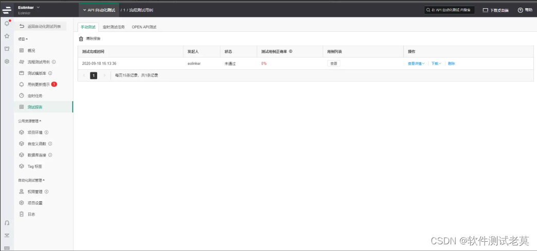Click the 未通过 status cell
Image resolution: width=537 pixels, height=251 pixels.
click(x=230, y=64)
